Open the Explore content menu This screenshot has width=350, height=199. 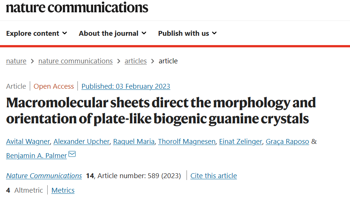click(x=36, y=33)
